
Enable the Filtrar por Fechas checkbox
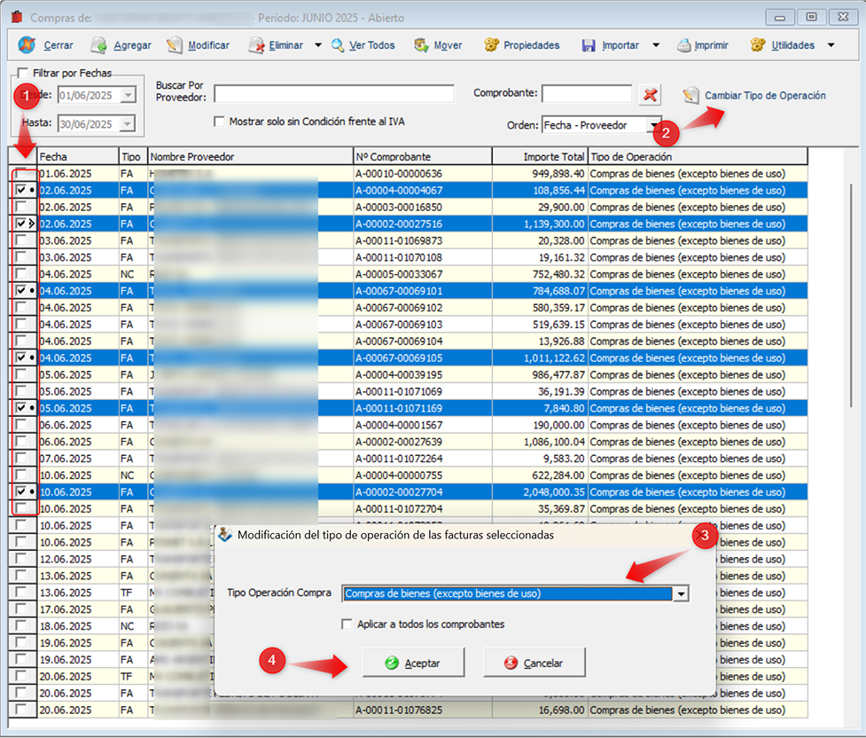22,73
